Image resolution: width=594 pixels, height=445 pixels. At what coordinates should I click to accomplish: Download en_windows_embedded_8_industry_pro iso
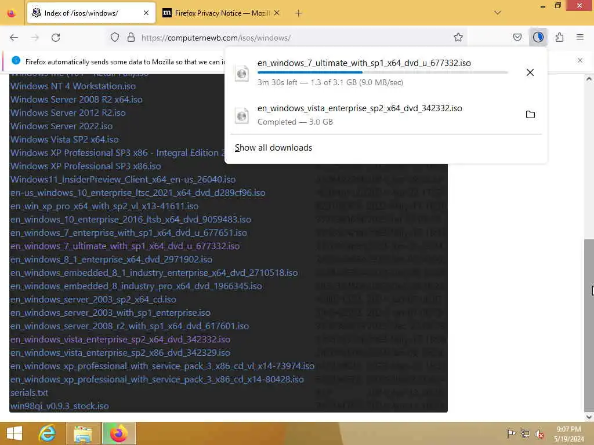point(136,286)
